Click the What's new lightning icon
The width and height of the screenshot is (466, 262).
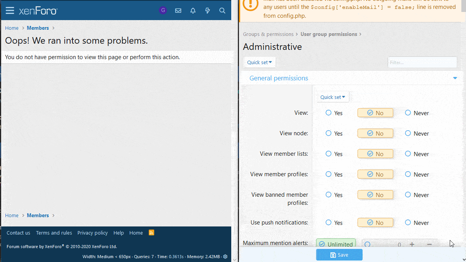pyautogui.click(x=208, y=10)
